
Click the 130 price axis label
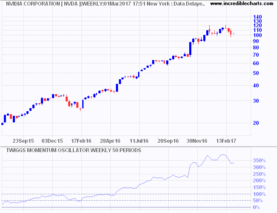[x=257, y=21]
